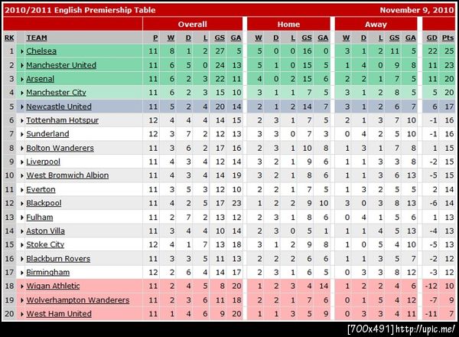Click the arrow icon next to Stoke City
Screen dimensions: 459x337
(x=23, y=245)
